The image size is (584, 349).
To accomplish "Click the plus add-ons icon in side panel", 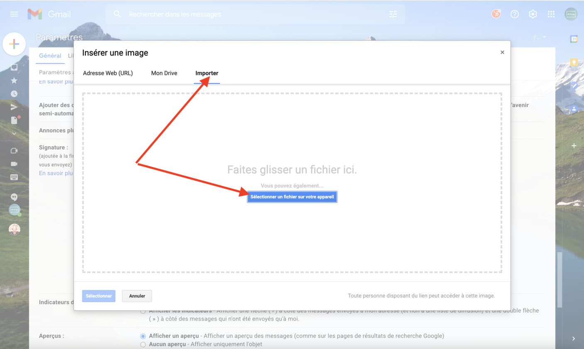I will 574,146.
